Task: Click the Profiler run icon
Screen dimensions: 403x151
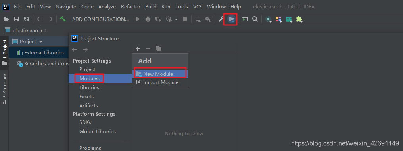Action: 169,19
